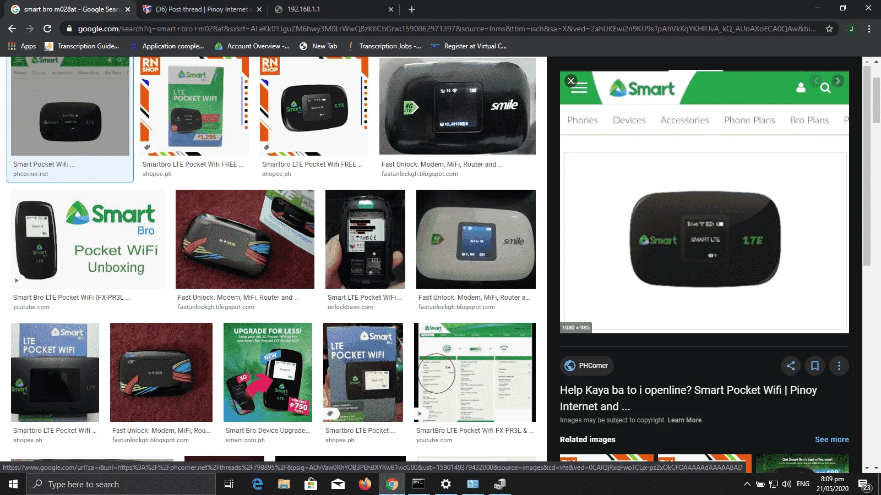Close the image preview panel
Screen dimensions: 881x495
[571, 81]
